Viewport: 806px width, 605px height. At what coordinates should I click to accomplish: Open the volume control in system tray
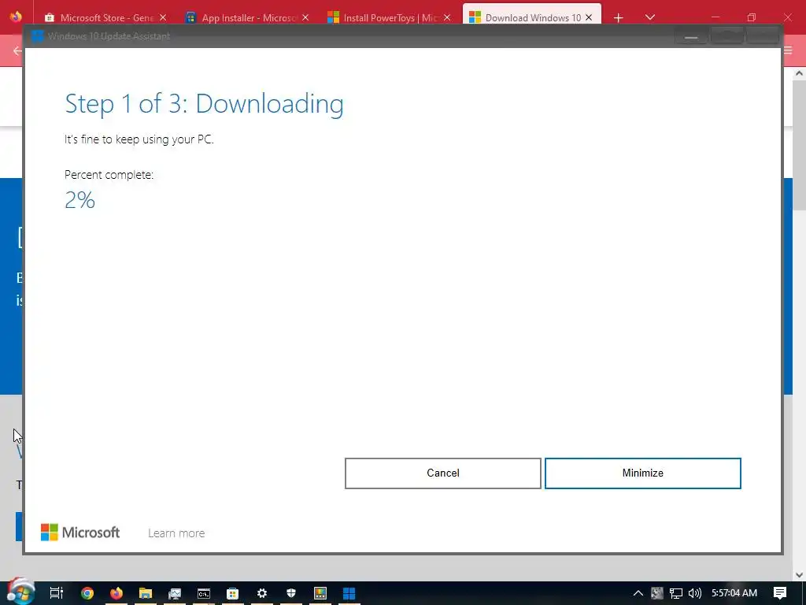695,593
